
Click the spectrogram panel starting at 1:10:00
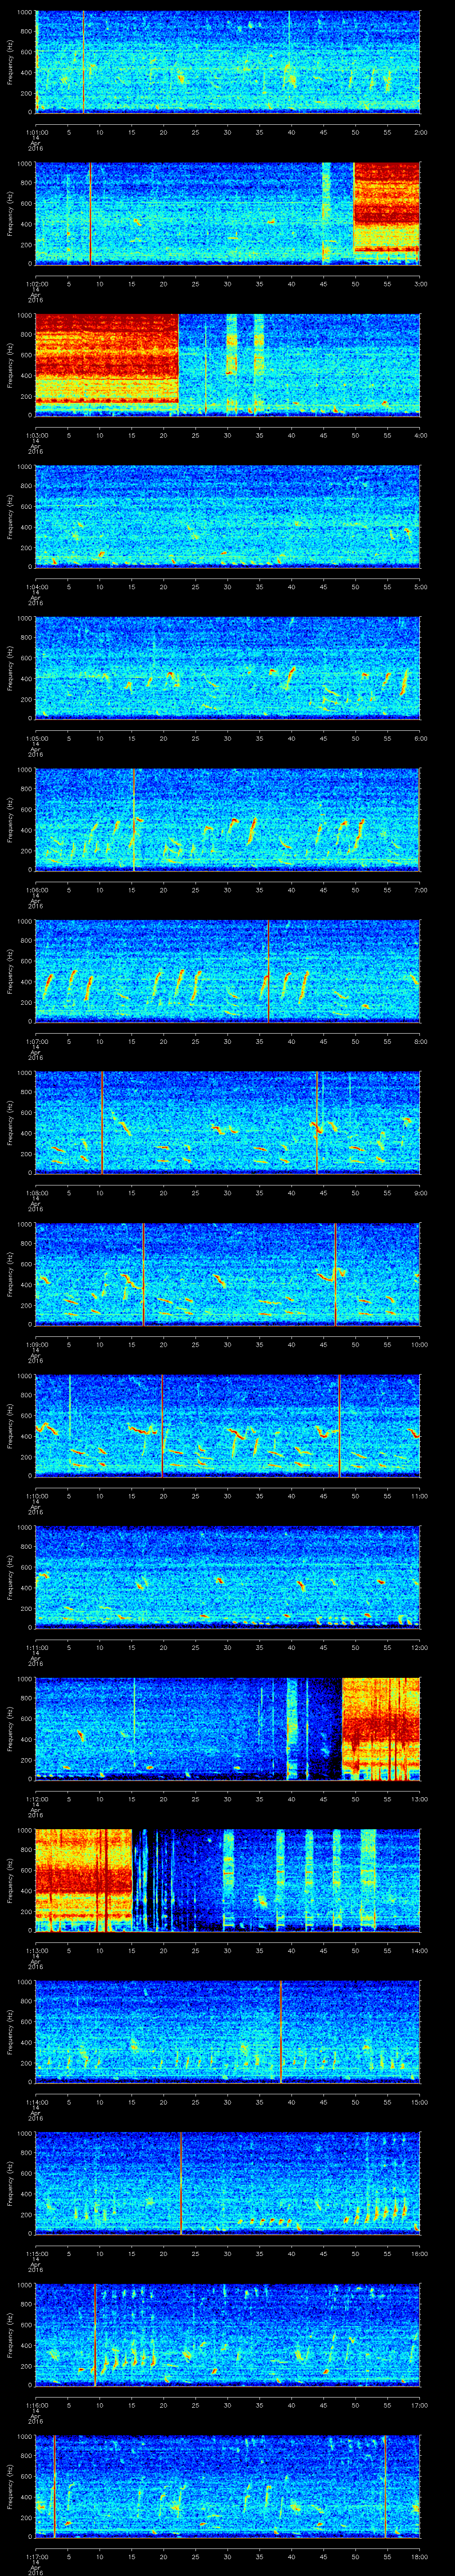click(228, 1425)
